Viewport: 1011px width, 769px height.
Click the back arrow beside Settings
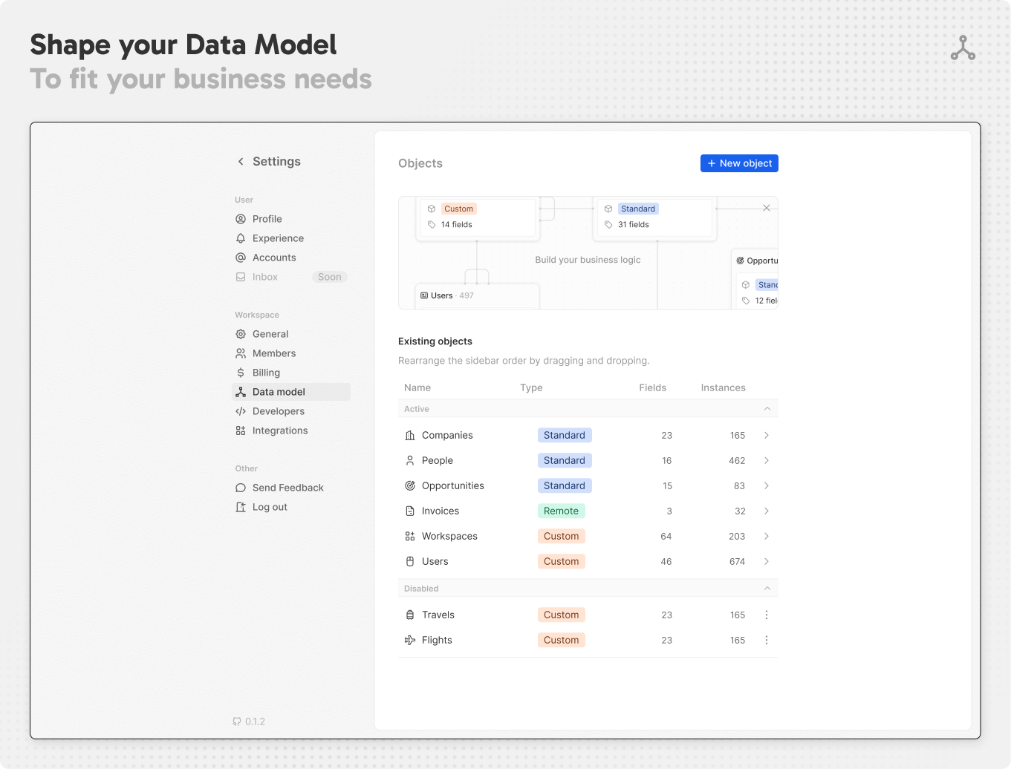(241, 162)
